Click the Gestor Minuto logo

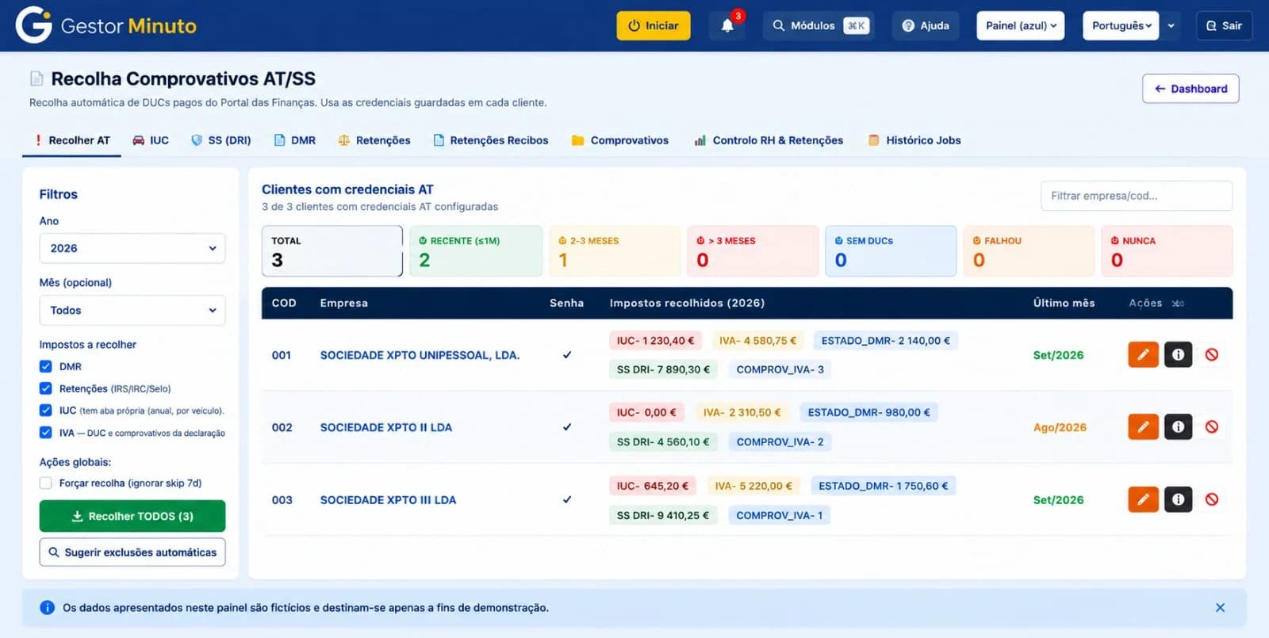(106, 25)
